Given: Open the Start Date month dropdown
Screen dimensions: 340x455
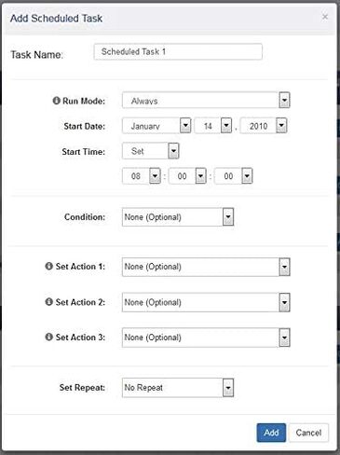Looking at the screenshot, I should click(x=156, y=126).
